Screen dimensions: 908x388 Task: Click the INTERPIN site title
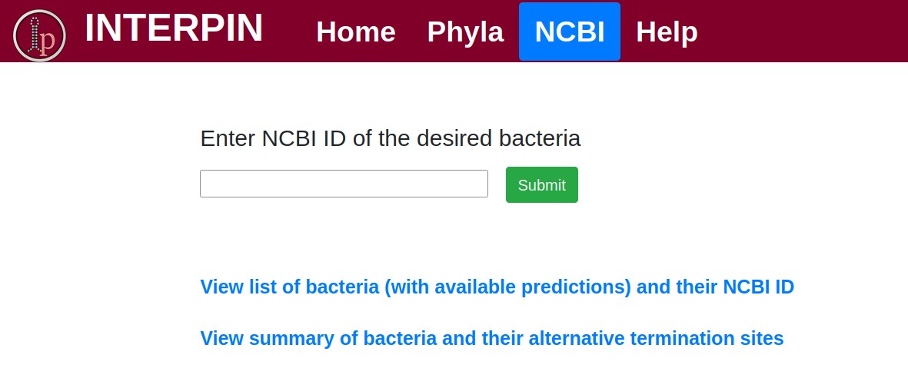pos(174,28)
